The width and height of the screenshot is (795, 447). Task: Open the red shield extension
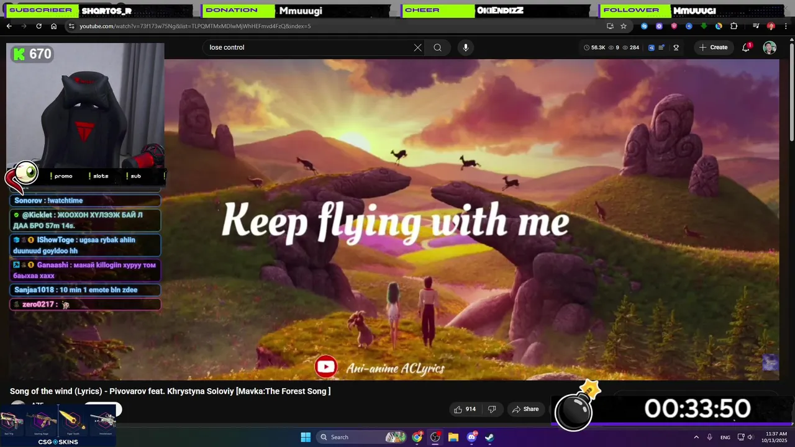click(x=674, y=26)
